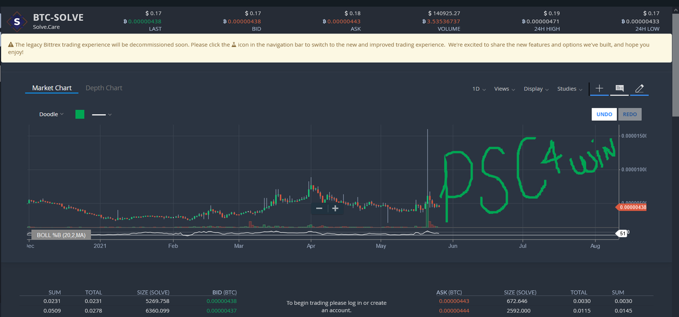Click the SIZE (SOLVE) header in bids table
The width and height of the screenshot is (679, 317).
(x=153, y=292)
